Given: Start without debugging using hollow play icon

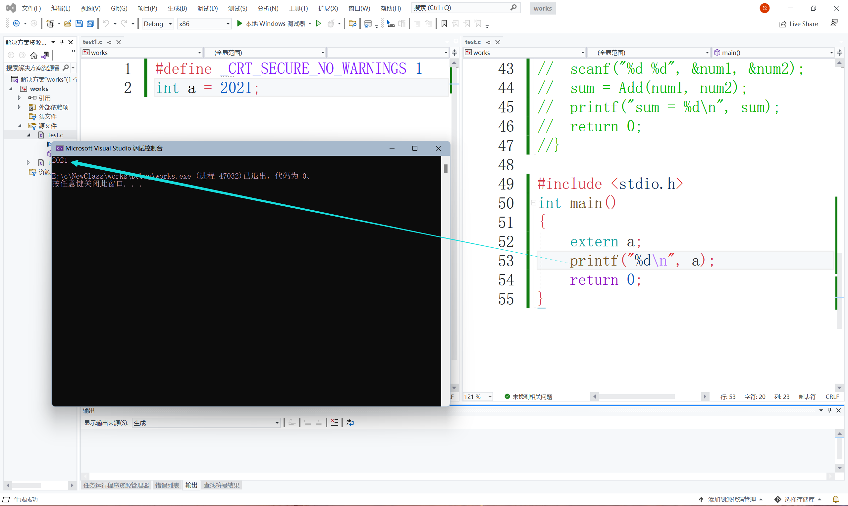Looking at the screenshot, I should [318, 23].
